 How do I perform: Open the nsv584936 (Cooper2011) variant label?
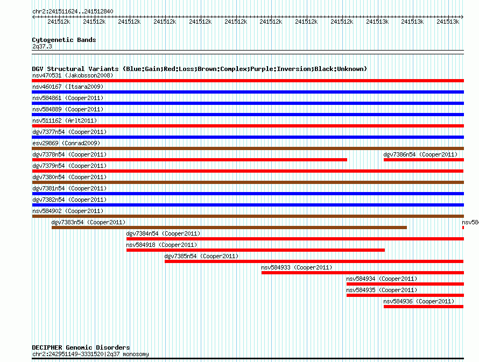(x=419, y=301)
